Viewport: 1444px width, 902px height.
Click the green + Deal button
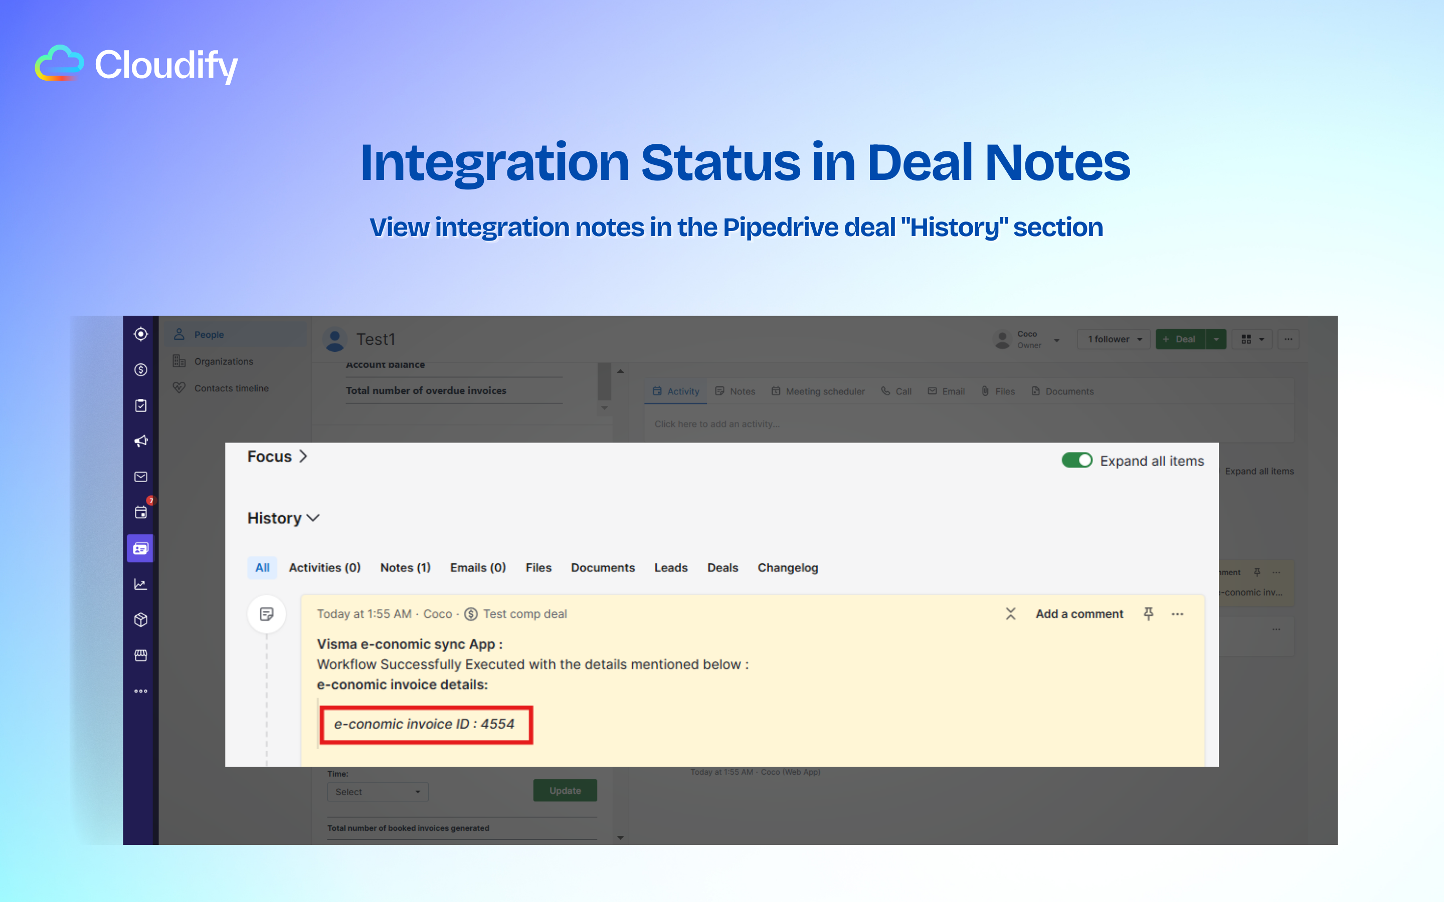(x=1180, y=339)
